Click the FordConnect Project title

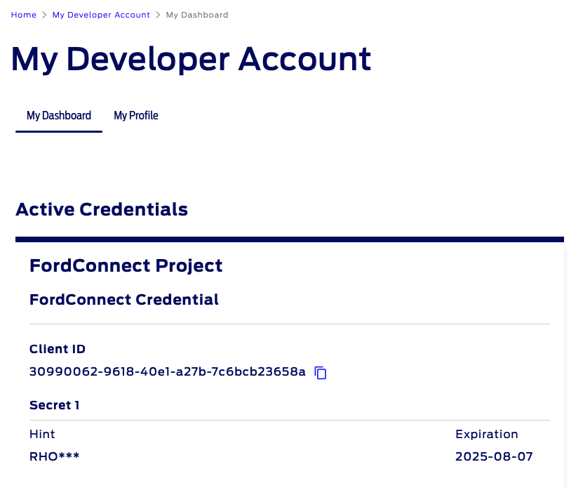click(126, 266)
